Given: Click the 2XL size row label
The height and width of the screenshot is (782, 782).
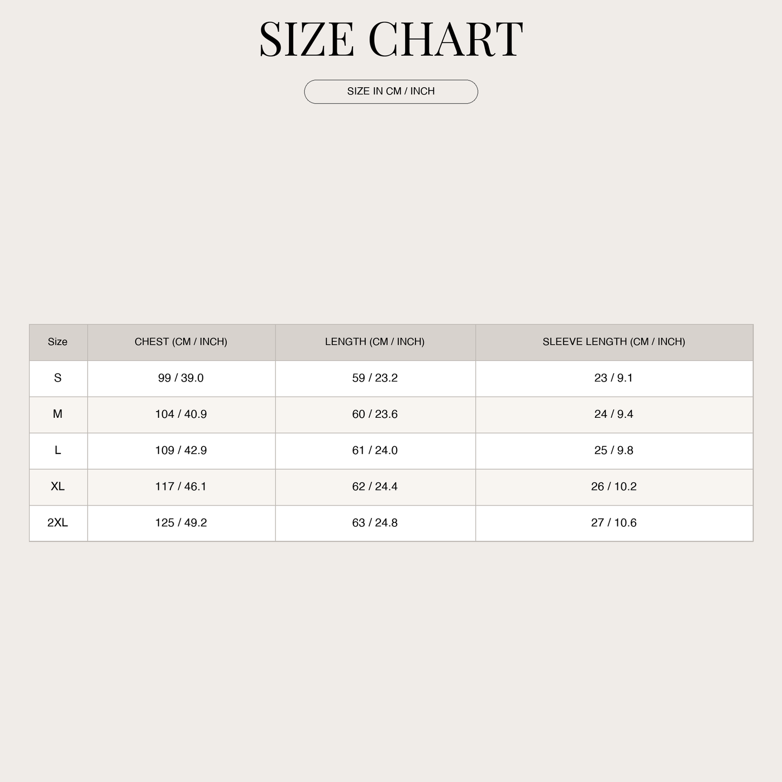Looking at the screenshot, I should click(x=58, y=523).
